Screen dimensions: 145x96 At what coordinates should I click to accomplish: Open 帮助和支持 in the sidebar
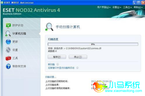19,66
